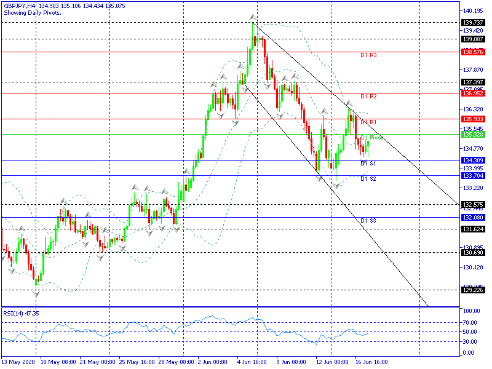Select the D1 R2 resistance label
Screen dimensions: 492x369
pos(368,97)
